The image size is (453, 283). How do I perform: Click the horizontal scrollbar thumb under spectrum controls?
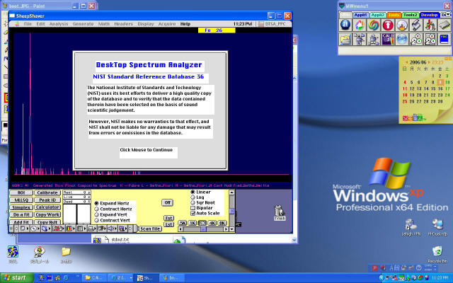tap(203, 229)
